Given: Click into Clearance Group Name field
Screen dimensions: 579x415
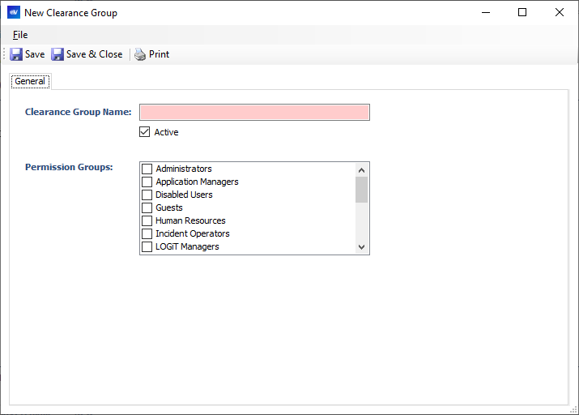Looking at the screenshot, I should (254, 112).
